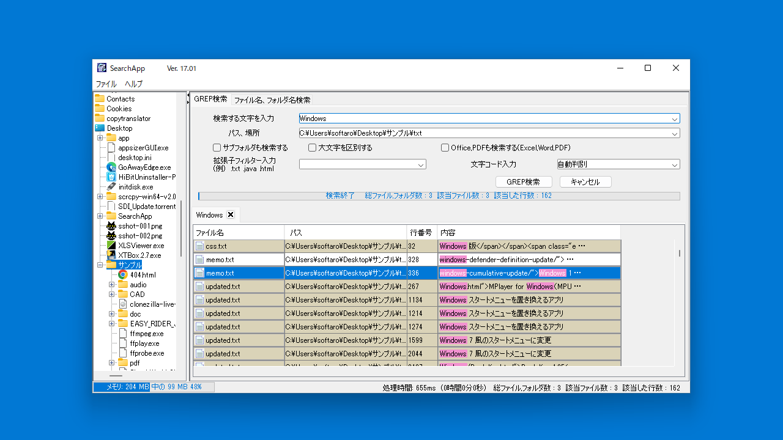Click the XTBox.2.7.exe icon
The height and width of the screenshot is (440, 783).
point(111,255)
